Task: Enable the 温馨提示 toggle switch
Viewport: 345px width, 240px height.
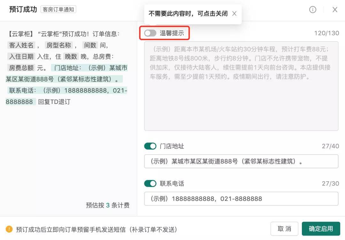Action: coord(150,33)
